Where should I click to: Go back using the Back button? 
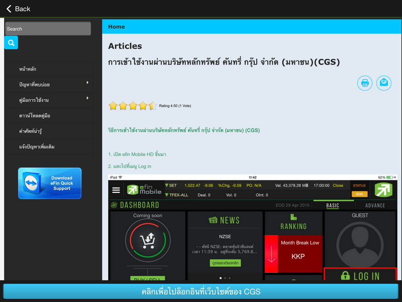18,9
